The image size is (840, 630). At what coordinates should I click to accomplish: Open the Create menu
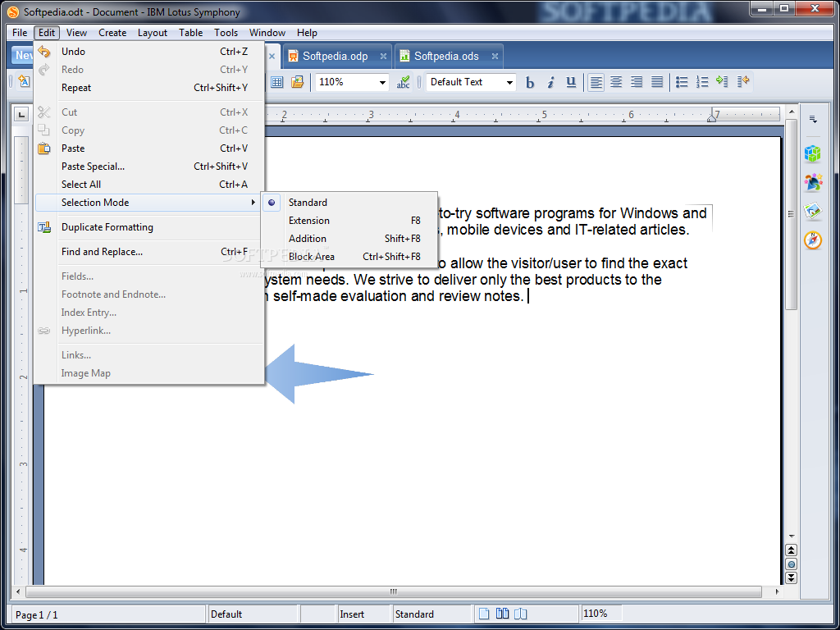click(112, 33)
